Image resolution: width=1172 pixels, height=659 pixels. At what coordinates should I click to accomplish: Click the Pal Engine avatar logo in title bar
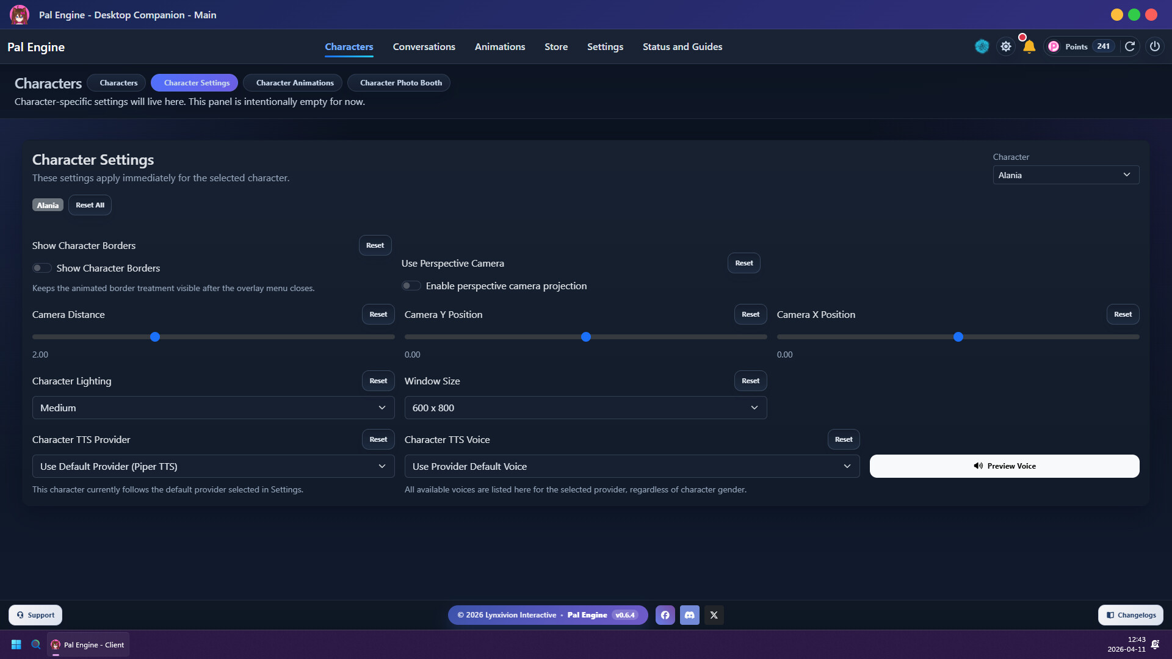[x=20, y=15]
